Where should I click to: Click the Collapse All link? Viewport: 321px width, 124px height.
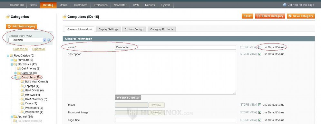(x=21, y=49)
